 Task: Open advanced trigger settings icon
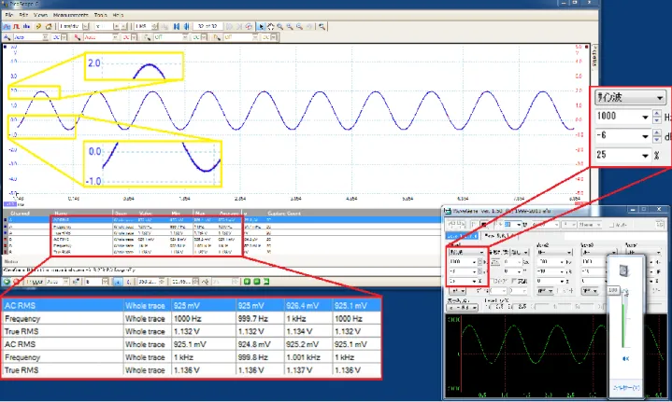(76, 282)
